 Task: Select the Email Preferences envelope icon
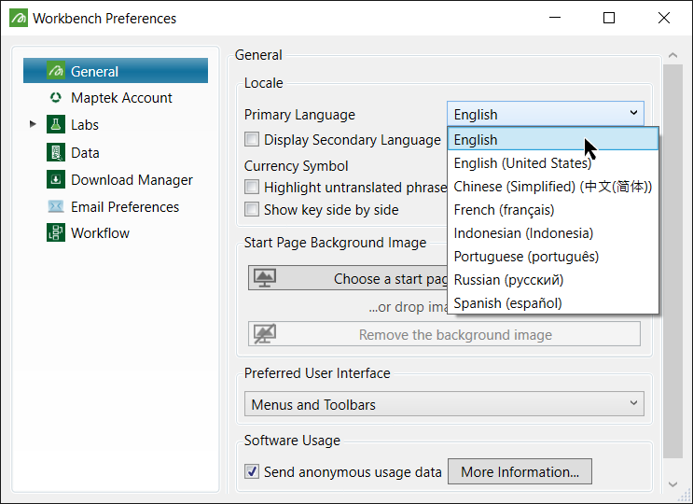click(x=56, y=207)
